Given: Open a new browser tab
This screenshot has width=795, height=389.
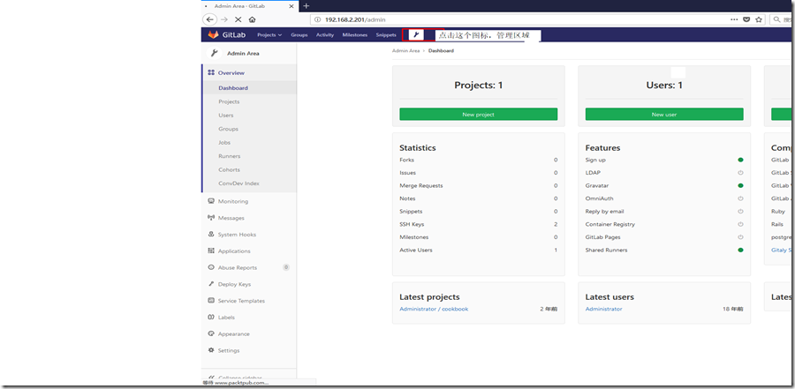Looking at the screenshot, I should pyautogui.click(x=307, y=5).
